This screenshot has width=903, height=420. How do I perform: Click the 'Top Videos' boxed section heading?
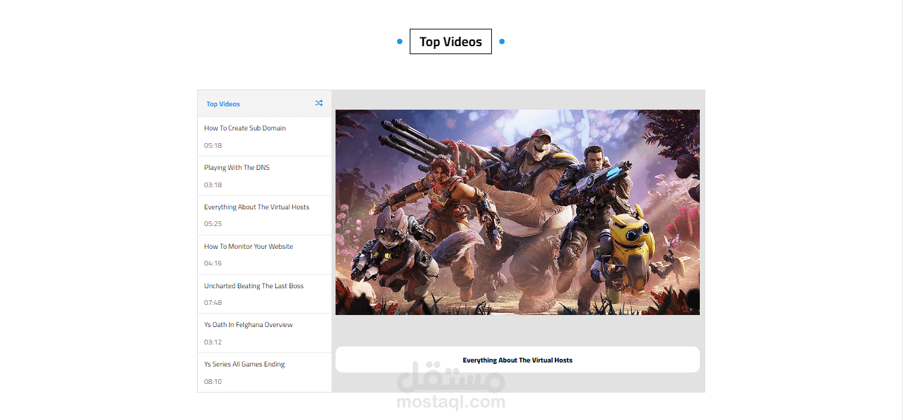[x=450, y=41]
